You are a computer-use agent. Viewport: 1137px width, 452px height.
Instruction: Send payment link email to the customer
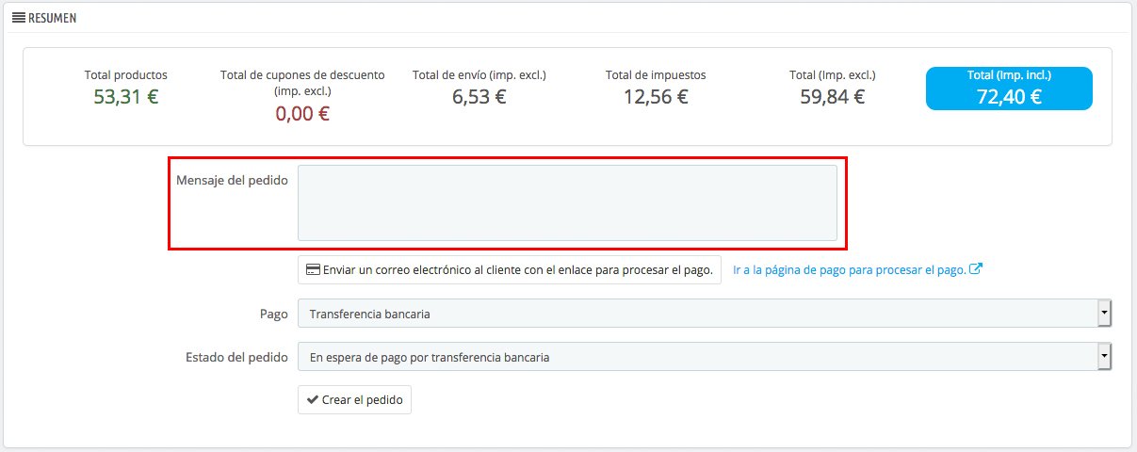pos(510,269)
